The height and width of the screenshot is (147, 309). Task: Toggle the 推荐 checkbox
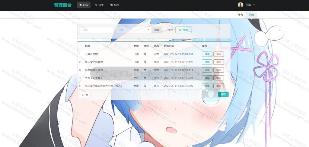(x=166, y=29)
